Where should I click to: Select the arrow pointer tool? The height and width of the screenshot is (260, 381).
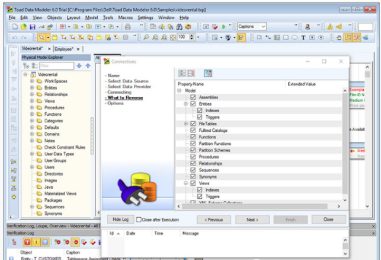pos(42,37)
